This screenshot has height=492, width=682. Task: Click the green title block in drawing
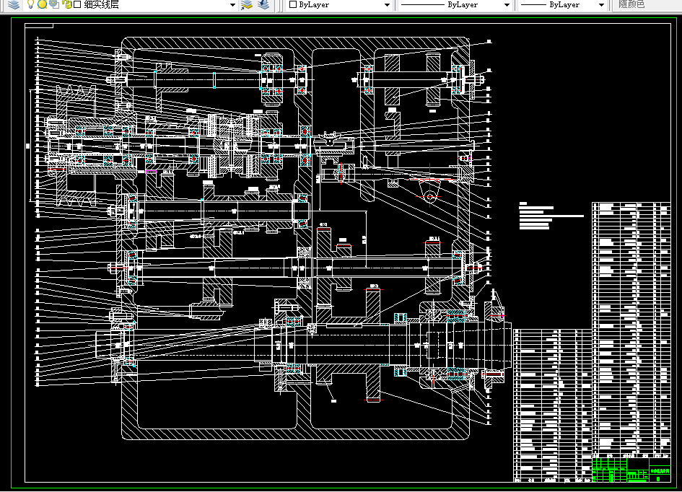tap(631, 470)
